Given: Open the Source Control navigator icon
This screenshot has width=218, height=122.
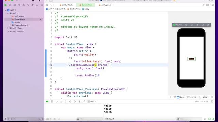Looking at the screenshot, I should 10,5.
